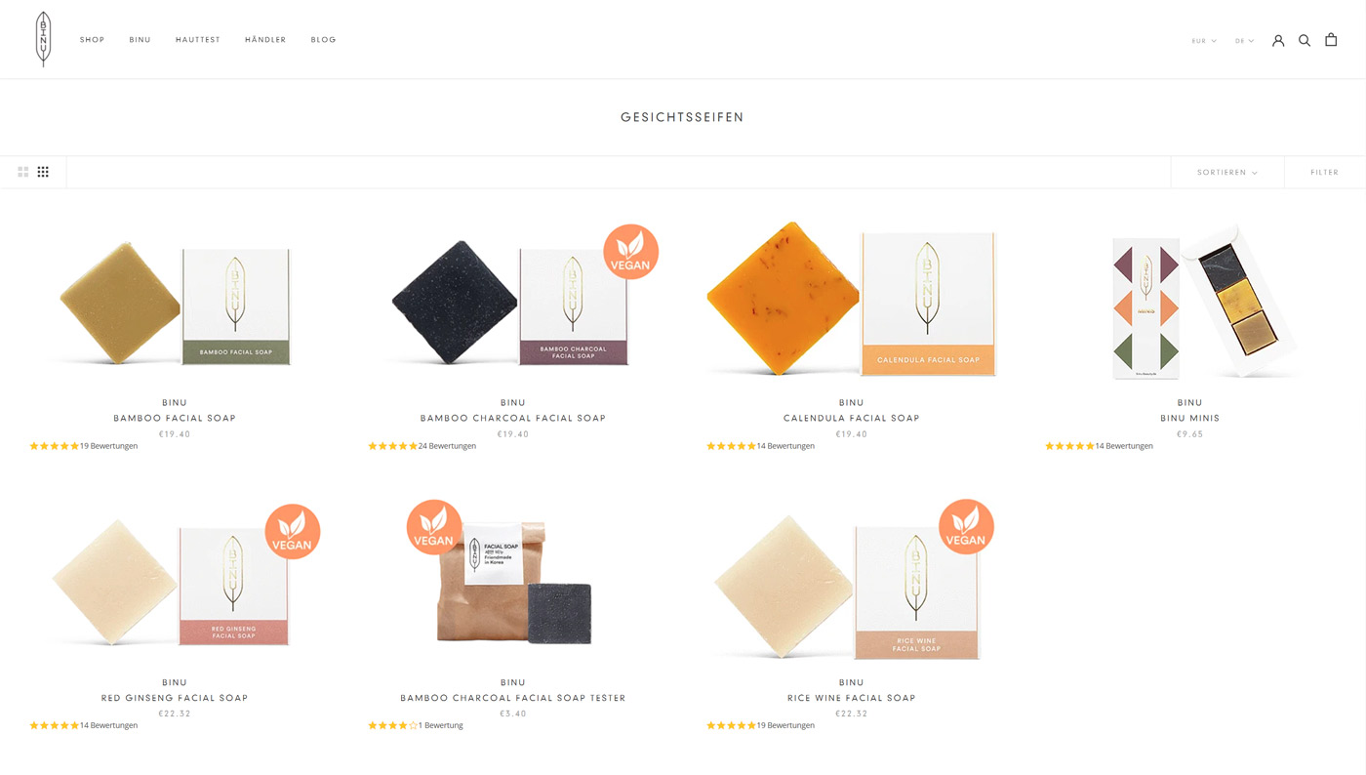Viewport: 1366px width, 775px height.
Task: Click the BINU leaf logo
Action: pos(43,39)
